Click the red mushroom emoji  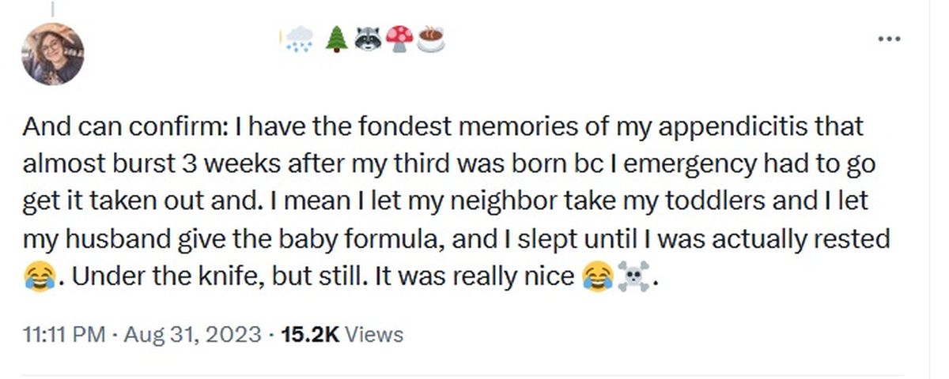tap(400, 39)
